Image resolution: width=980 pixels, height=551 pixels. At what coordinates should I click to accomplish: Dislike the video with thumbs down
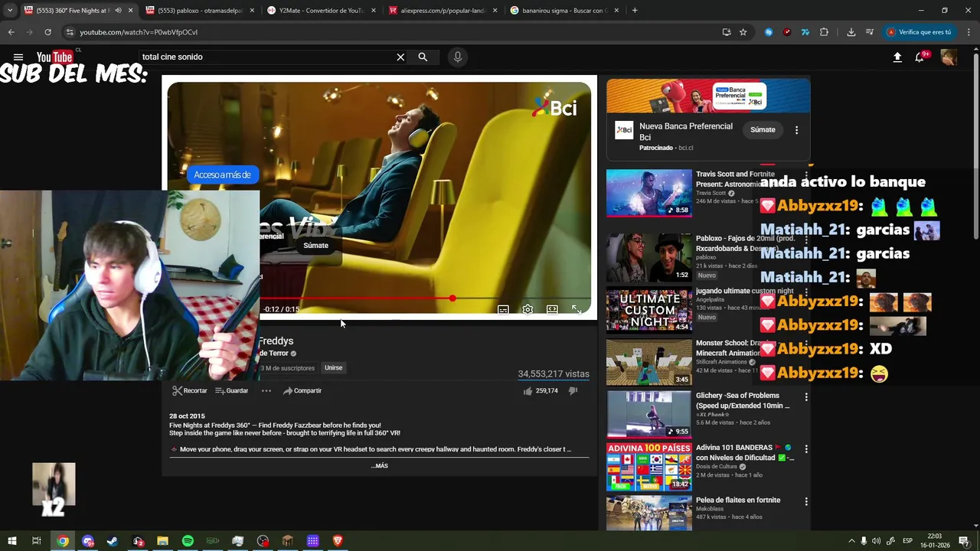(573, 391)
